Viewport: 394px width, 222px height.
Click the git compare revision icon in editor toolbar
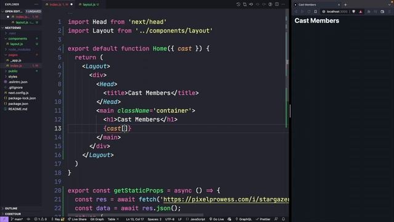[x=251, y=4]
